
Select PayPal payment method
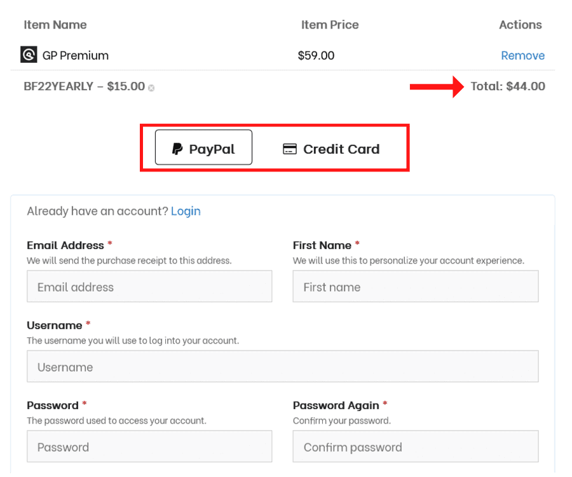coord(203,147)
